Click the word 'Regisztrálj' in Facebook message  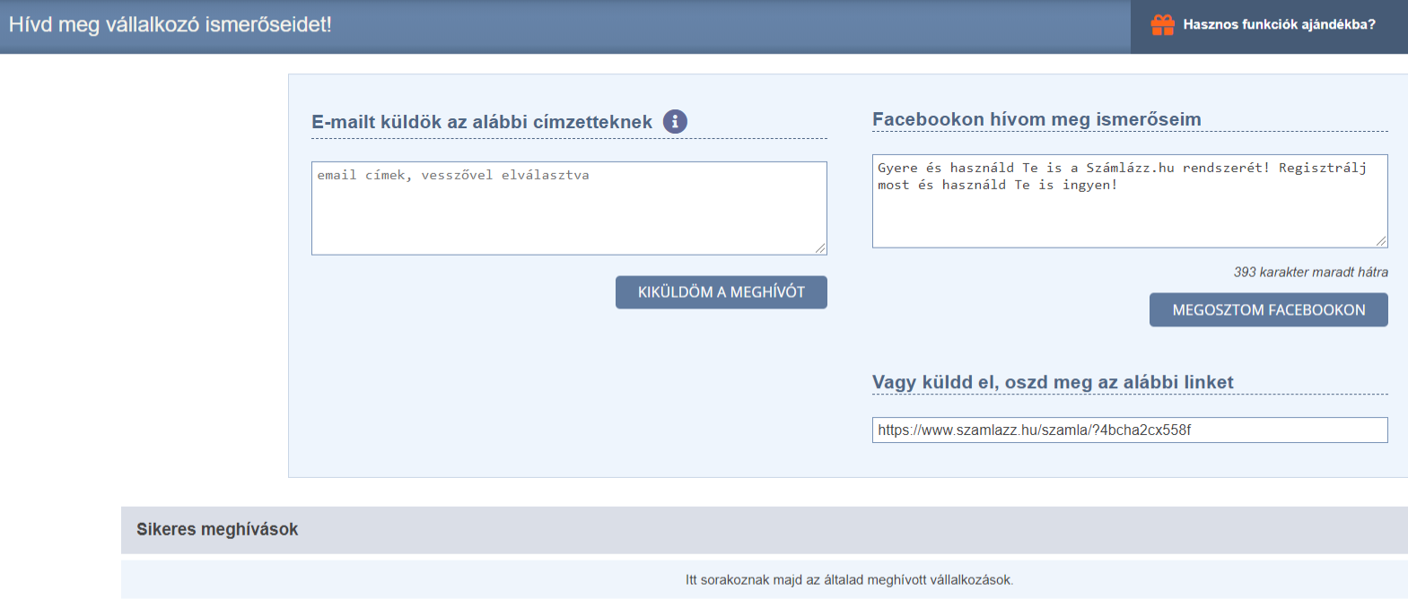[x=1322, y=168]
